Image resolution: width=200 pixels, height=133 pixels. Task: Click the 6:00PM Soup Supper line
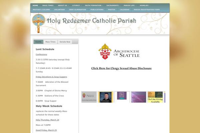coord(46,101)
